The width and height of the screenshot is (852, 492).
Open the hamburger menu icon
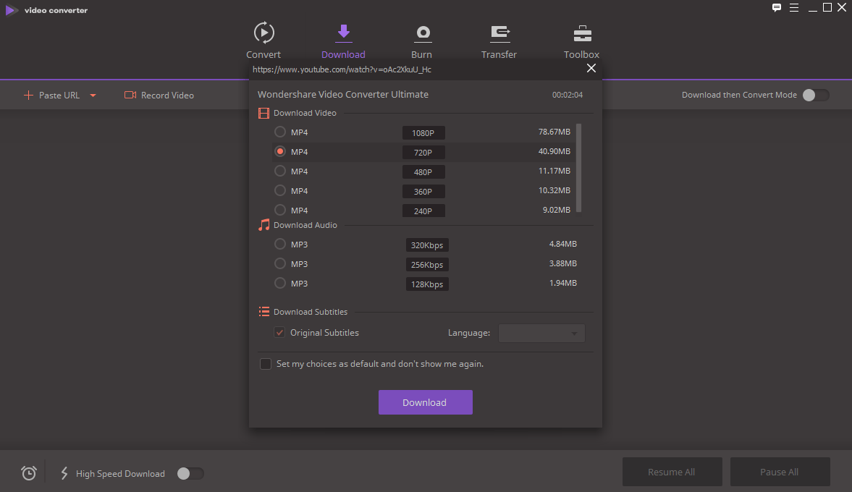[x=794, y=8]
